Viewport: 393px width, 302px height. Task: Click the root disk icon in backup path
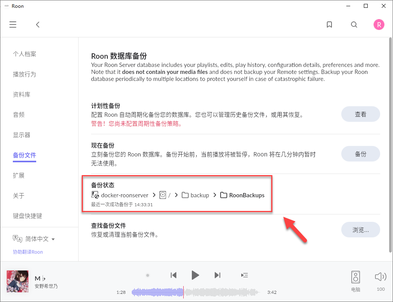163,195
